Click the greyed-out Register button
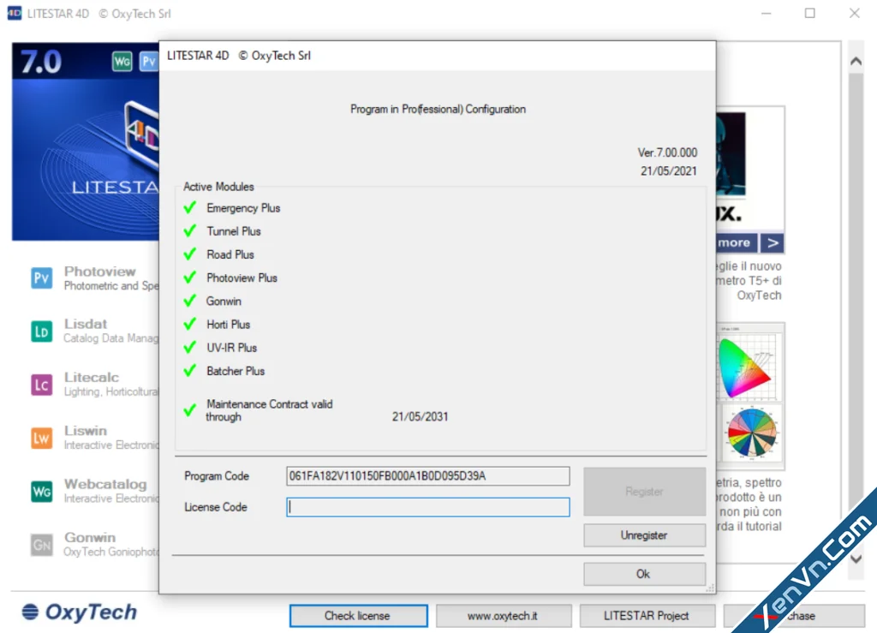This screenshot has height=633, width=877. tap(644, 492)
